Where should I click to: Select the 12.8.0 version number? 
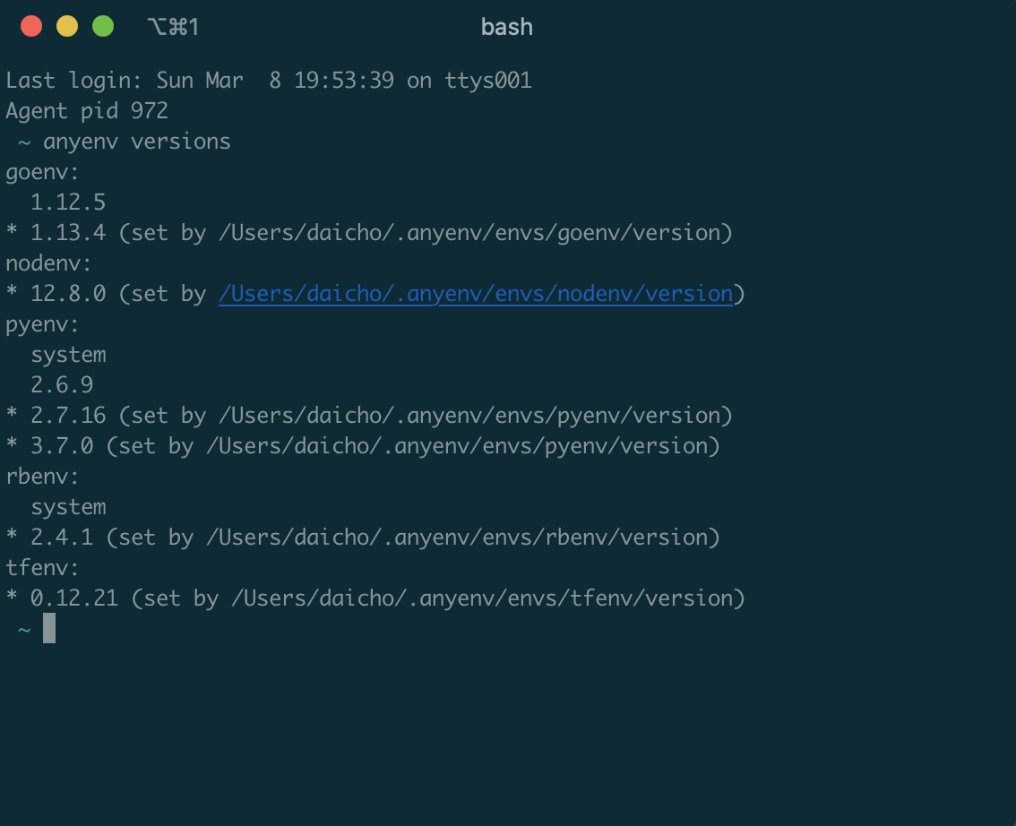pos(68,294)
